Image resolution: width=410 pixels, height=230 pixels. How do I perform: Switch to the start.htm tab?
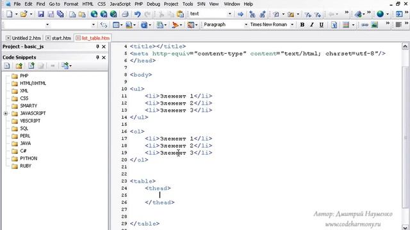61,38
